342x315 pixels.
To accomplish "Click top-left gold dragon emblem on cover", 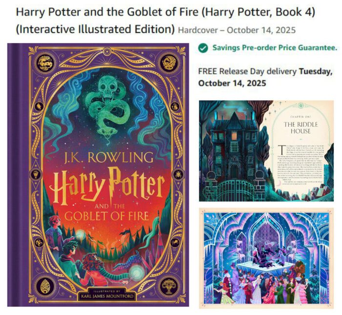I will (45, 63).
